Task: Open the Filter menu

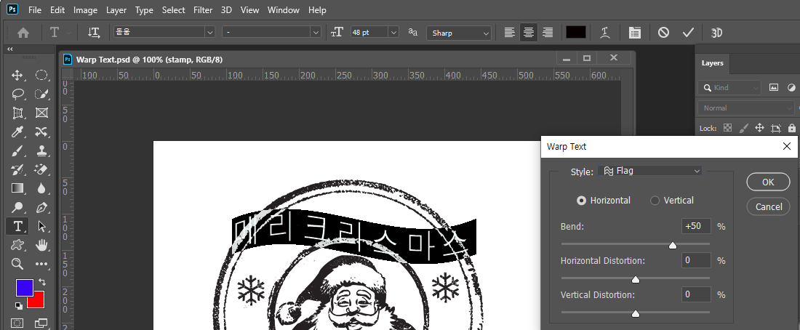Action: tap(203, 9)
